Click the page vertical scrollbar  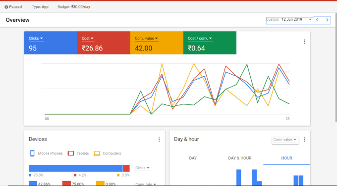click(336, 68)
